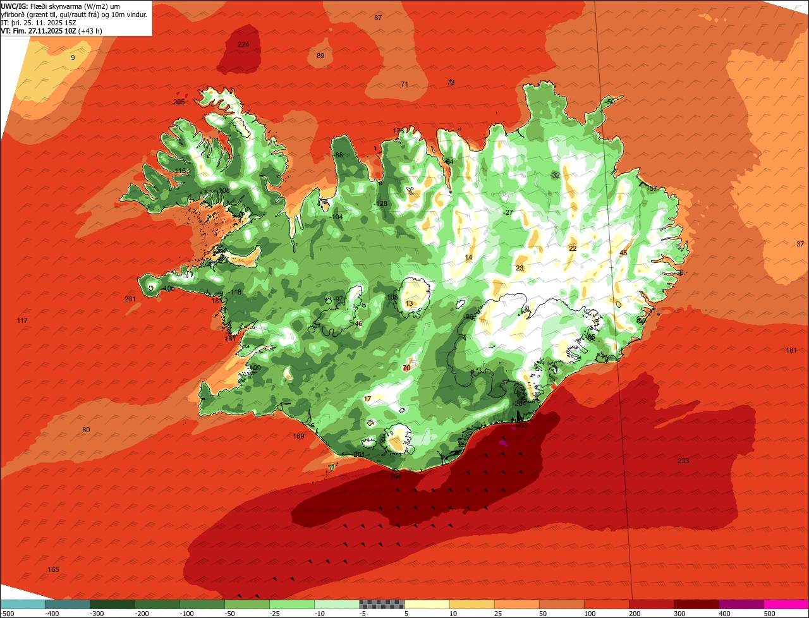Click the map value -32
Viewport: 809px width, 618px height.
554,175
